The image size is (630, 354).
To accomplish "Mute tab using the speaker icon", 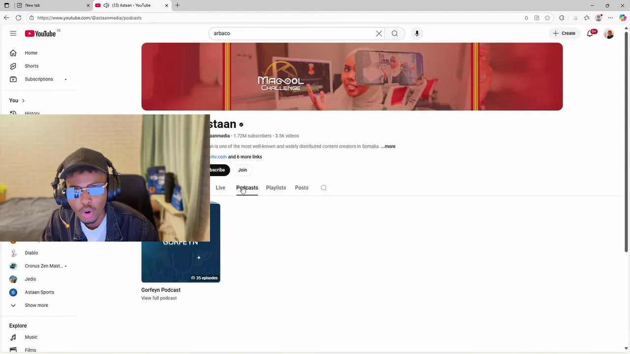I will coord(106,5).
